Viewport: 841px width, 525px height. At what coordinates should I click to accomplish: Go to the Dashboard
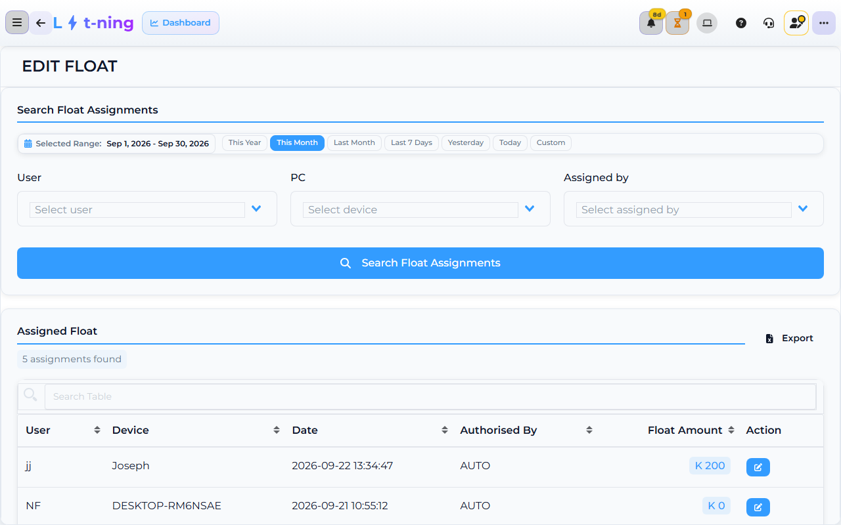[x=181, y=23]
